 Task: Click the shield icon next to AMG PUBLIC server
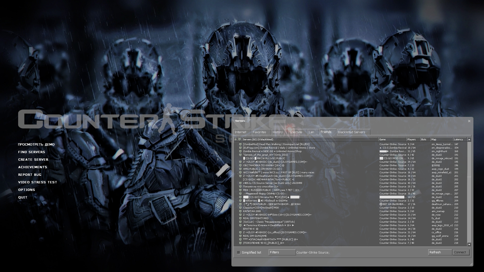(240, 169)
